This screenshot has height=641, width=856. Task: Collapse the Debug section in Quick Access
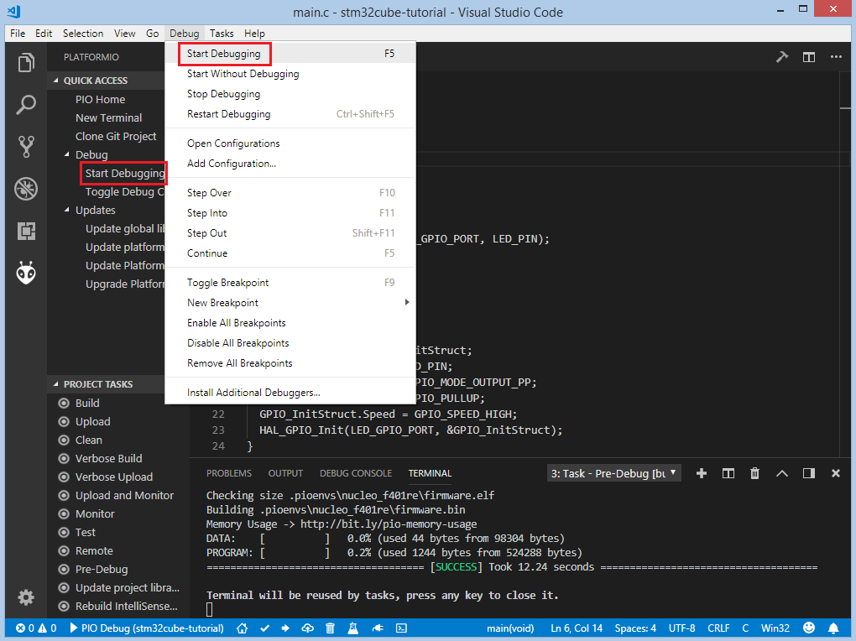(x=90, y=154)
